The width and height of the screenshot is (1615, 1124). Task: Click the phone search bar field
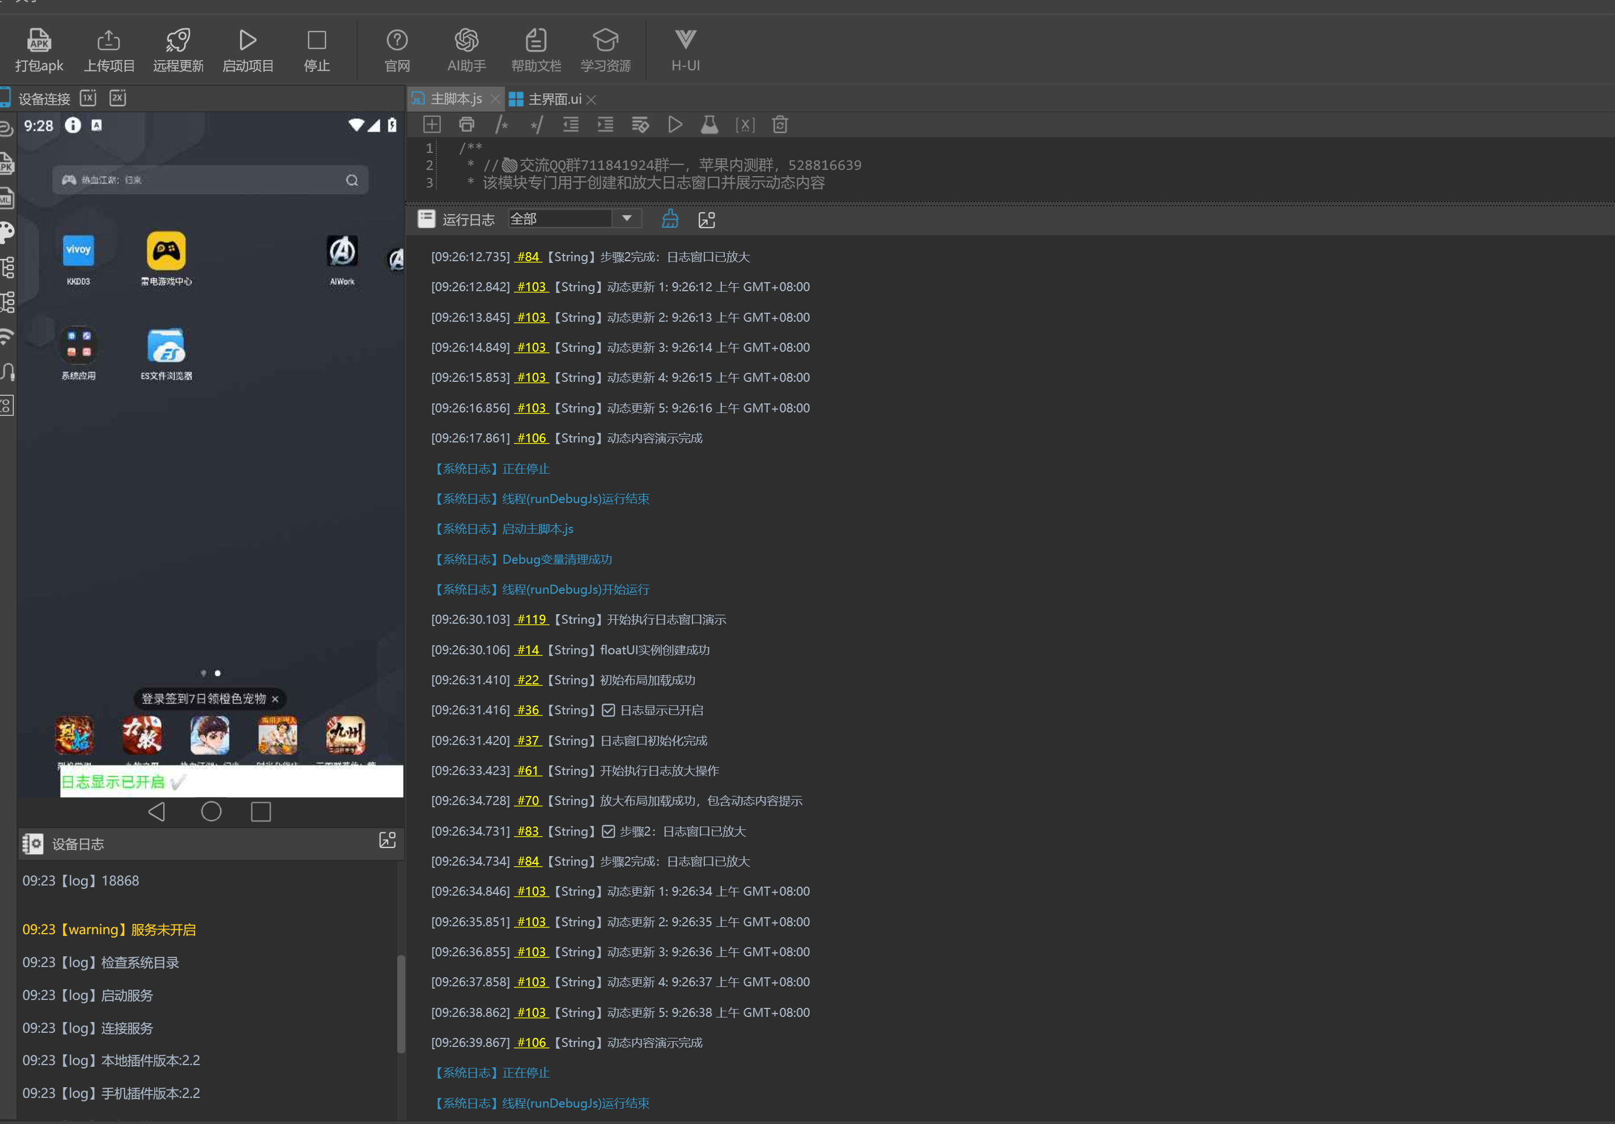[210, 180]
